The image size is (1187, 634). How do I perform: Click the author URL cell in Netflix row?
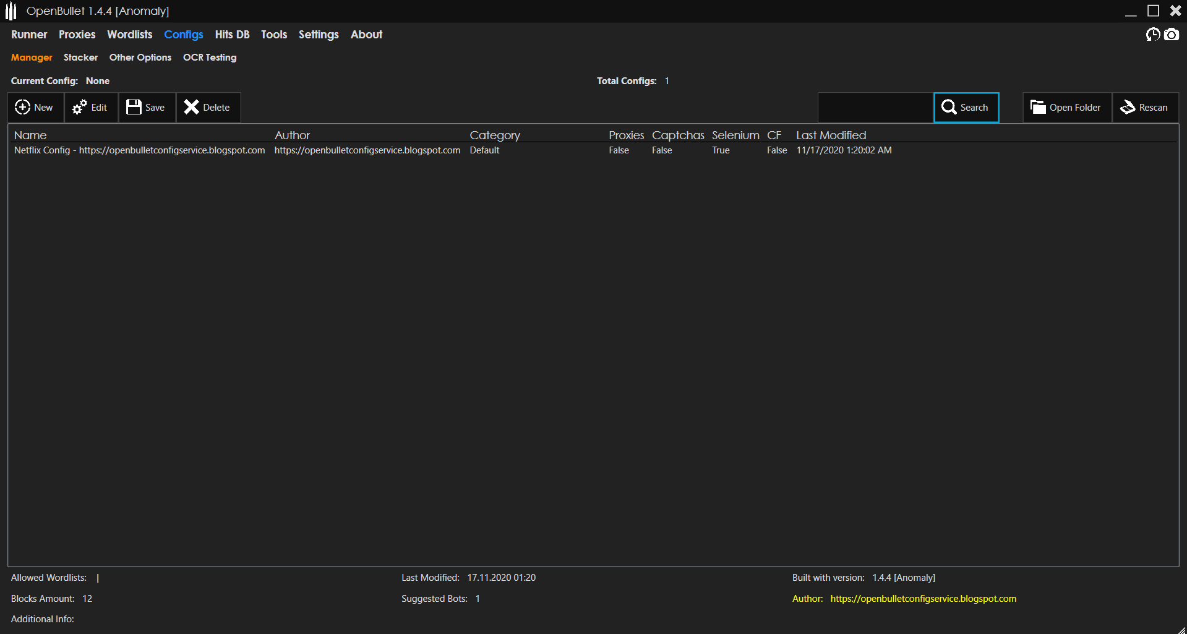click(367, 150)
